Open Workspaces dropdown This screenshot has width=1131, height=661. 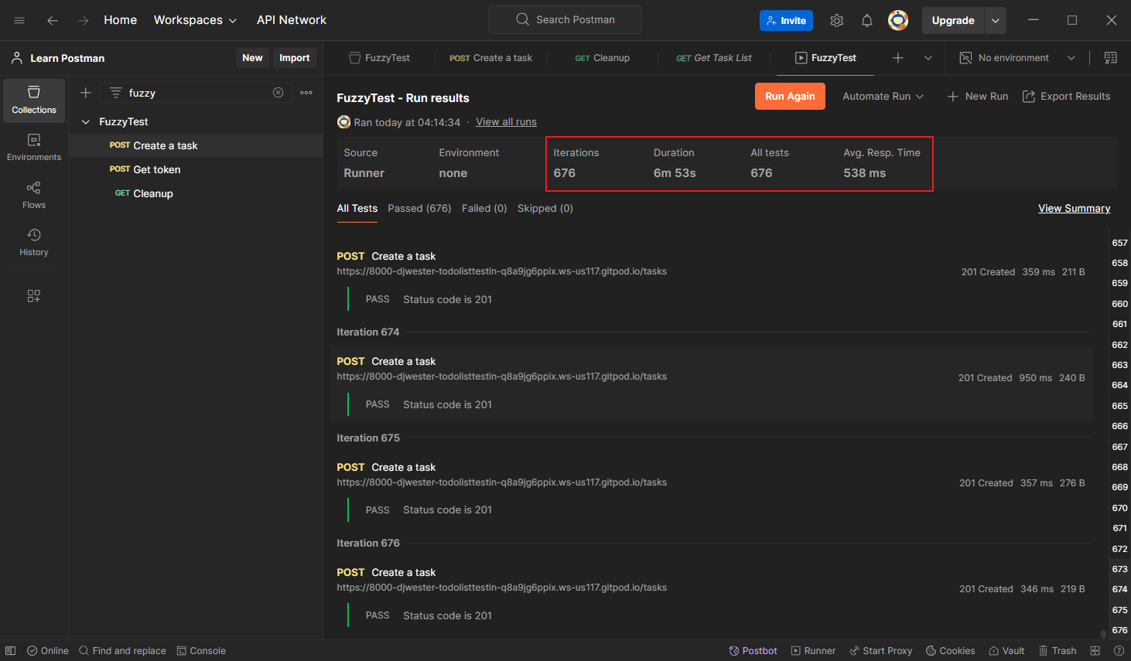pos(195,20)
